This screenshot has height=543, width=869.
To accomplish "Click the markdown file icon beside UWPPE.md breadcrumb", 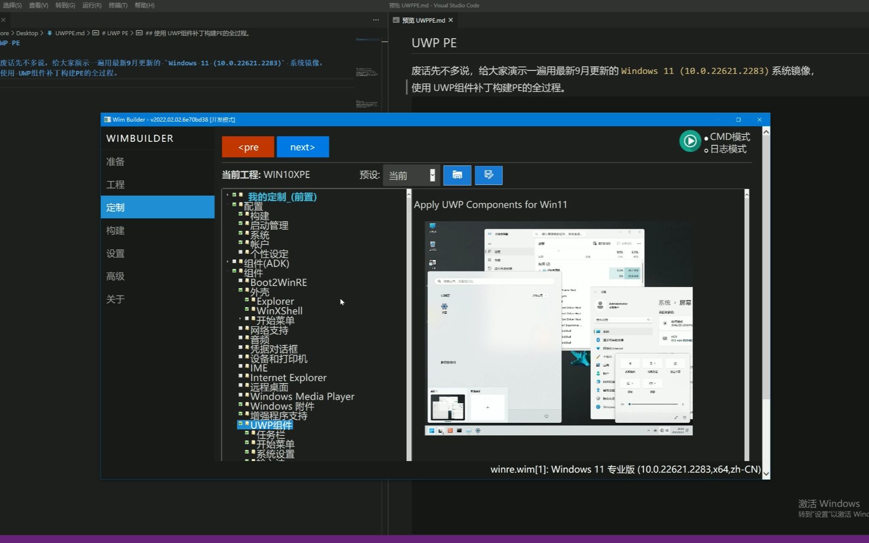I will pos(50,33).
